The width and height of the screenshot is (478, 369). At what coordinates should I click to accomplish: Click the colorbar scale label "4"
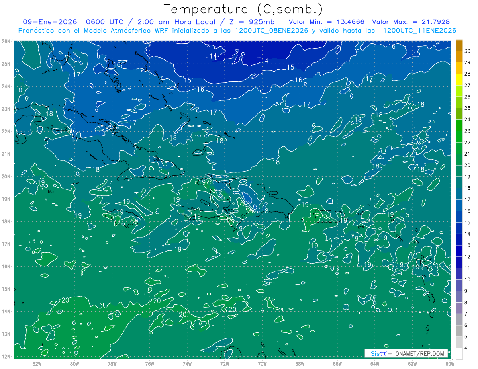466,348
